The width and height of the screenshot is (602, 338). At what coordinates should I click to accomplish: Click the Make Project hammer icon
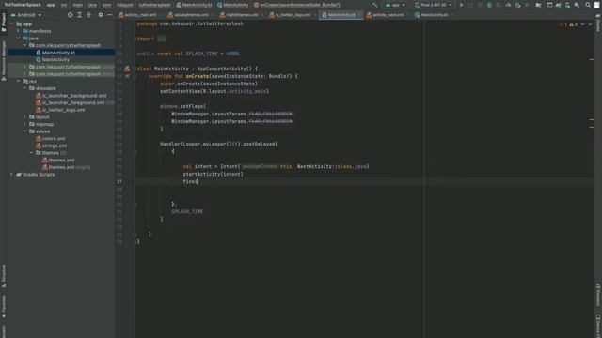click(x=375, y=5)
